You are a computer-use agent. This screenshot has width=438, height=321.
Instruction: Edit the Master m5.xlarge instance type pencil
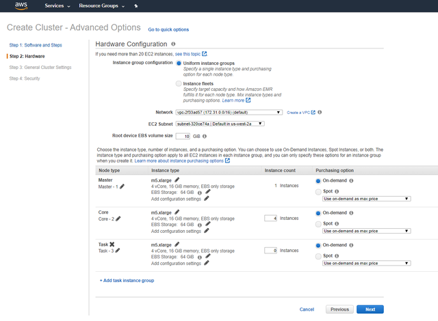[x=177, y=180]
